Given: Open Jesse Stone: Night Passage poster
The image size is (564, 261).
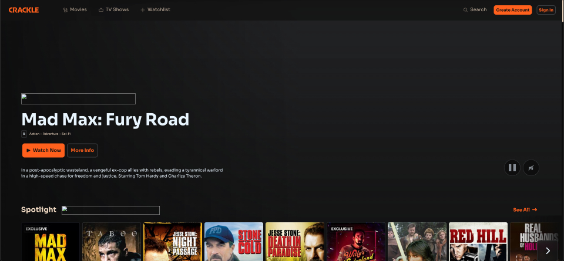Looking at the screenshot, I should pos(173,242).
